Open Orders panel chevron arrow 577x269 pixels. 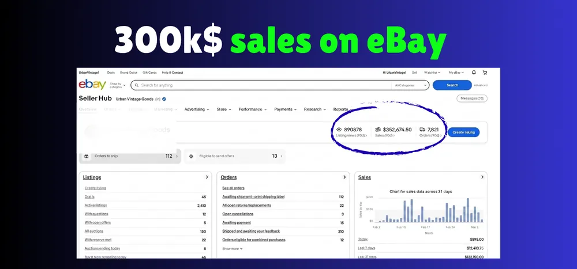344,177
